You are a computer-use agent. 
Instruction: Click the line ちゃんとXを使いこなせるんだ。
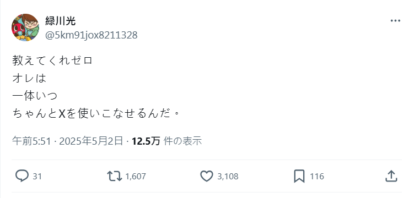pyautogui.click(x=96, y=114)
